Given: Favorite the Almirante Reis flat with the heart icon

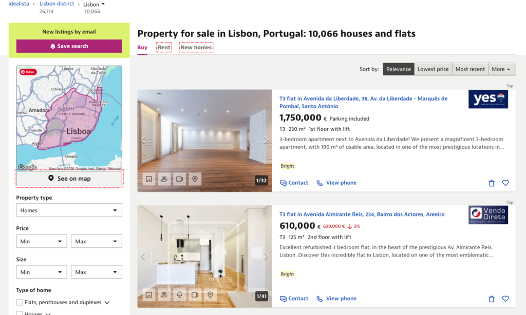Looking at the screenshot, I should coord(505,299).
